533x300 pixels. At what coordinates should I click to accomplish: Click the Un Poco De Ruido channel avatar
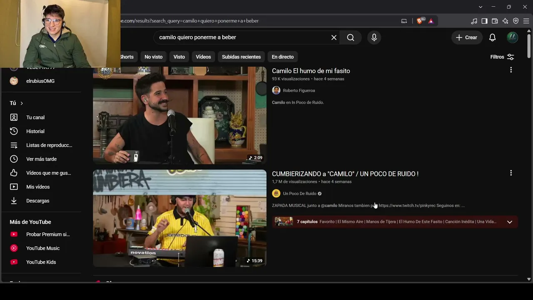pyautogui.click(x=276, y=193)
